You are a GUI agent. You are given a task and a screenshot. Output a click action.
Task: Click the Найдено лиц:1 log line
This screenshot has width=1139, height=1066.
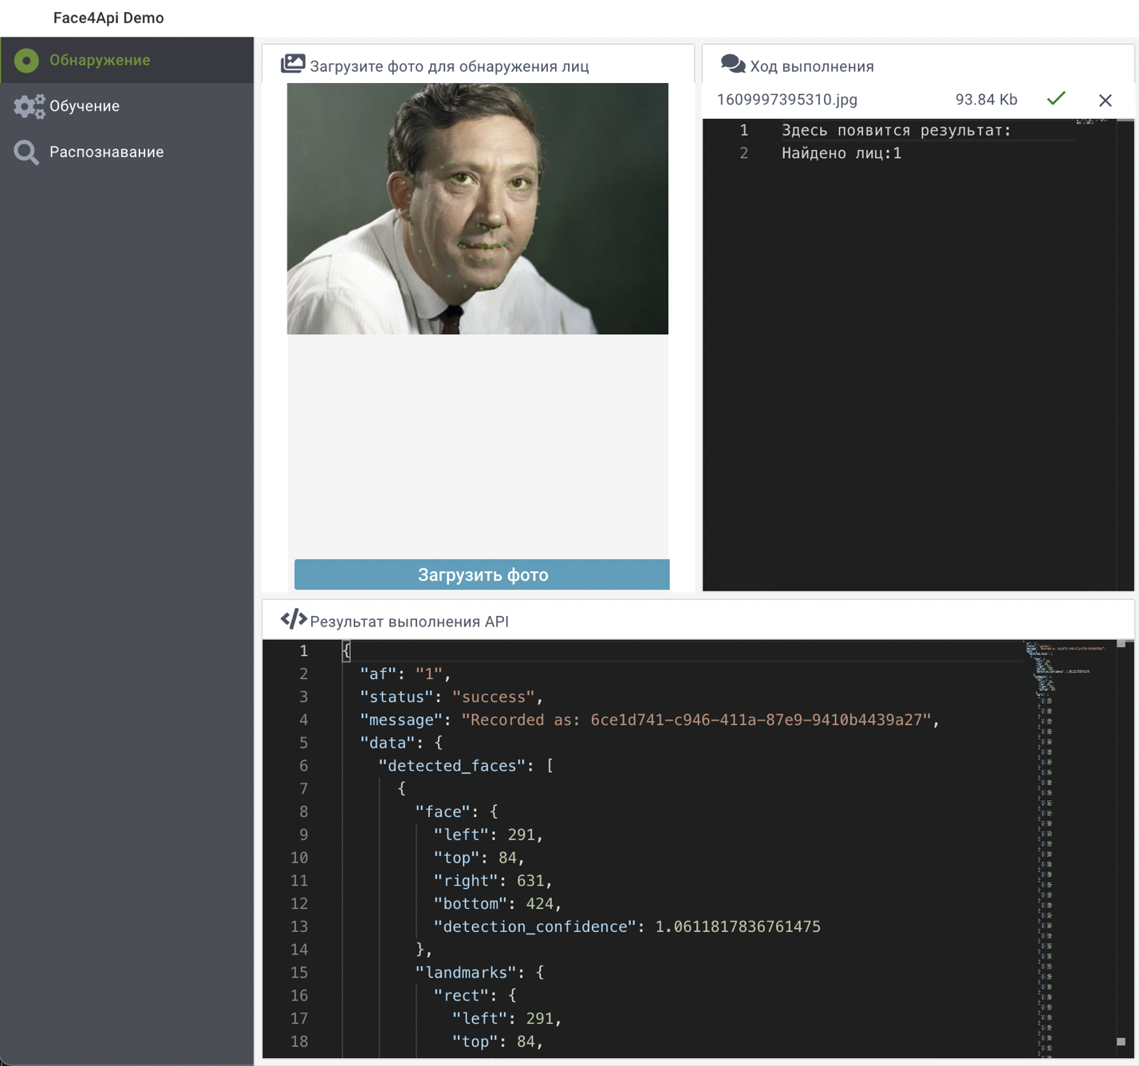(841, 153)
